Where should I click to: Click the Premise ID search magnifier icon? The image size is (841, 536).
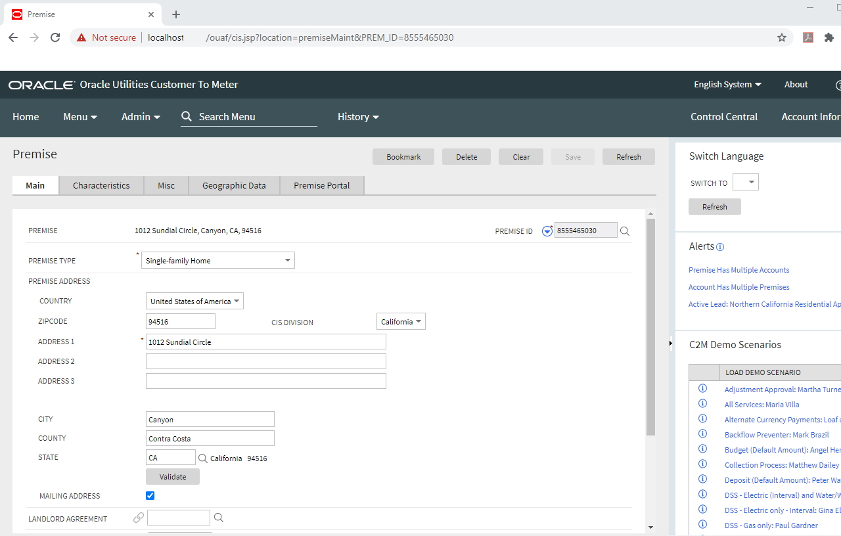point(625,231)
